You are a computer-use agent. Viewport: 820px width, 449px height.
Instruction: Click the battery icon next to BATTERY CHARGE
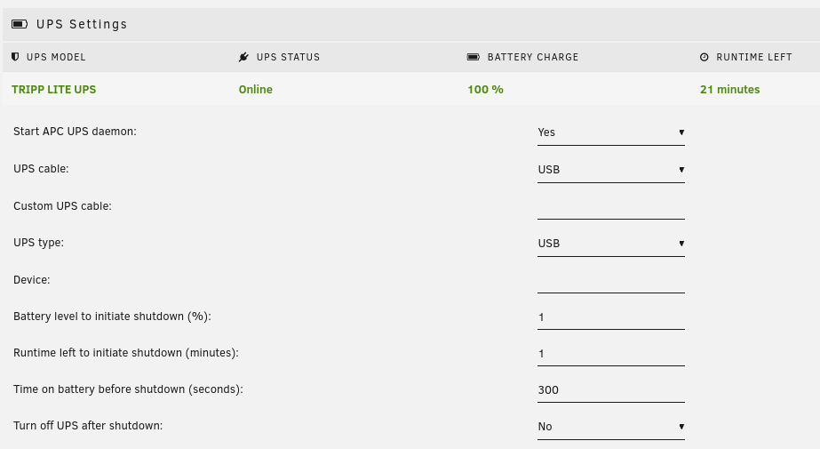tap(474, 57)
